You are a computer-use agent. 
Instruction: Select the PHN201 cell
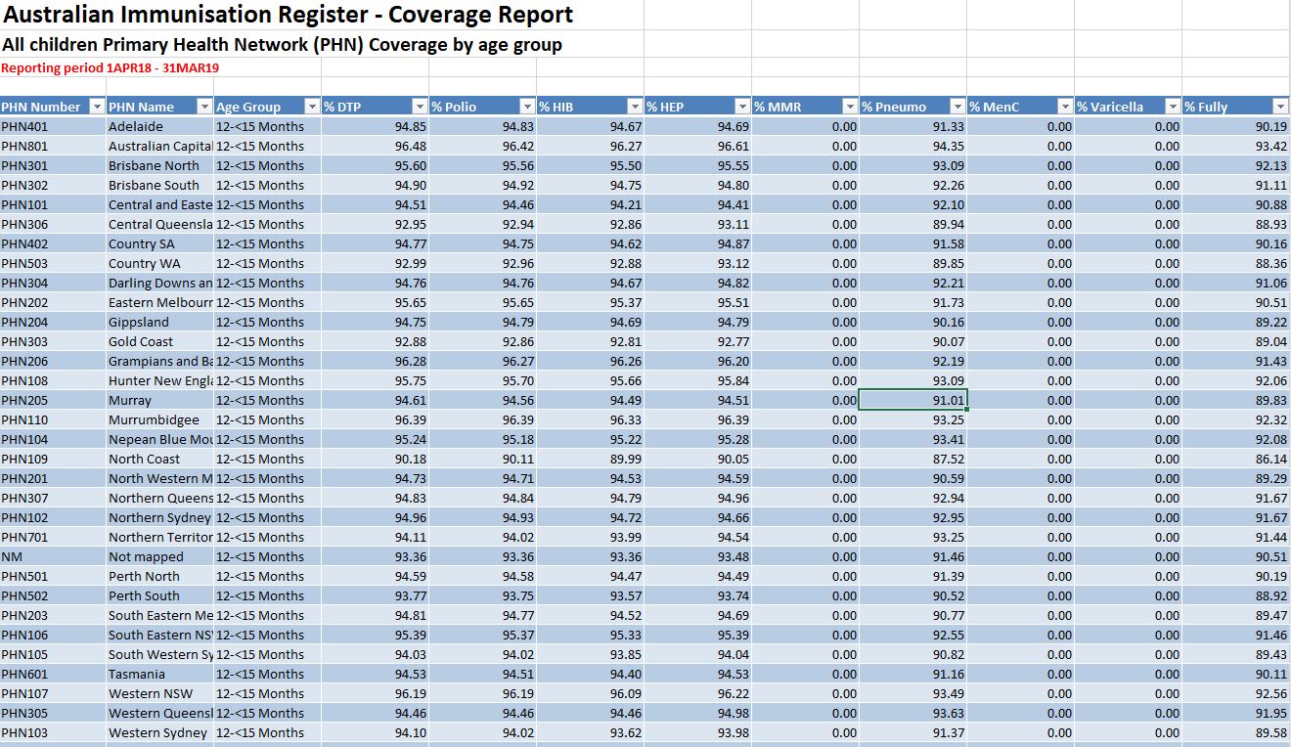tap(53, 478)
